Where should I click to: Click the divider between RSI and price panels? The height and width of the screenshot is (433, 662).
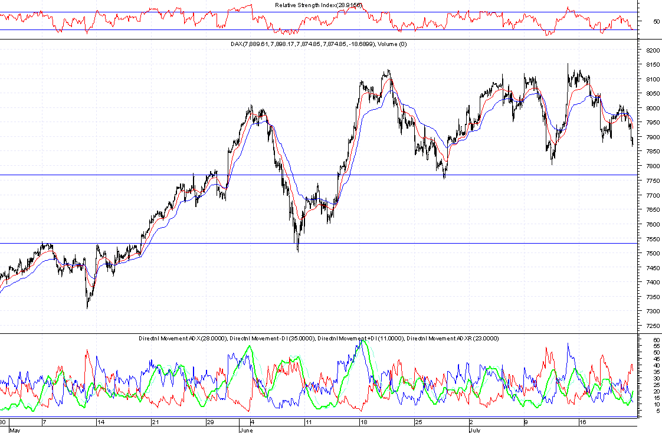pyautogui.click(x=319, y=40)
